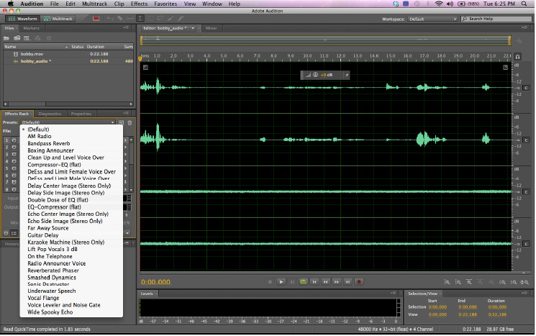Image resolution: width=536 pixels, height=336 pixels.
Task: Expand effect slot 4 arrow
Action: tap(126, 161)
